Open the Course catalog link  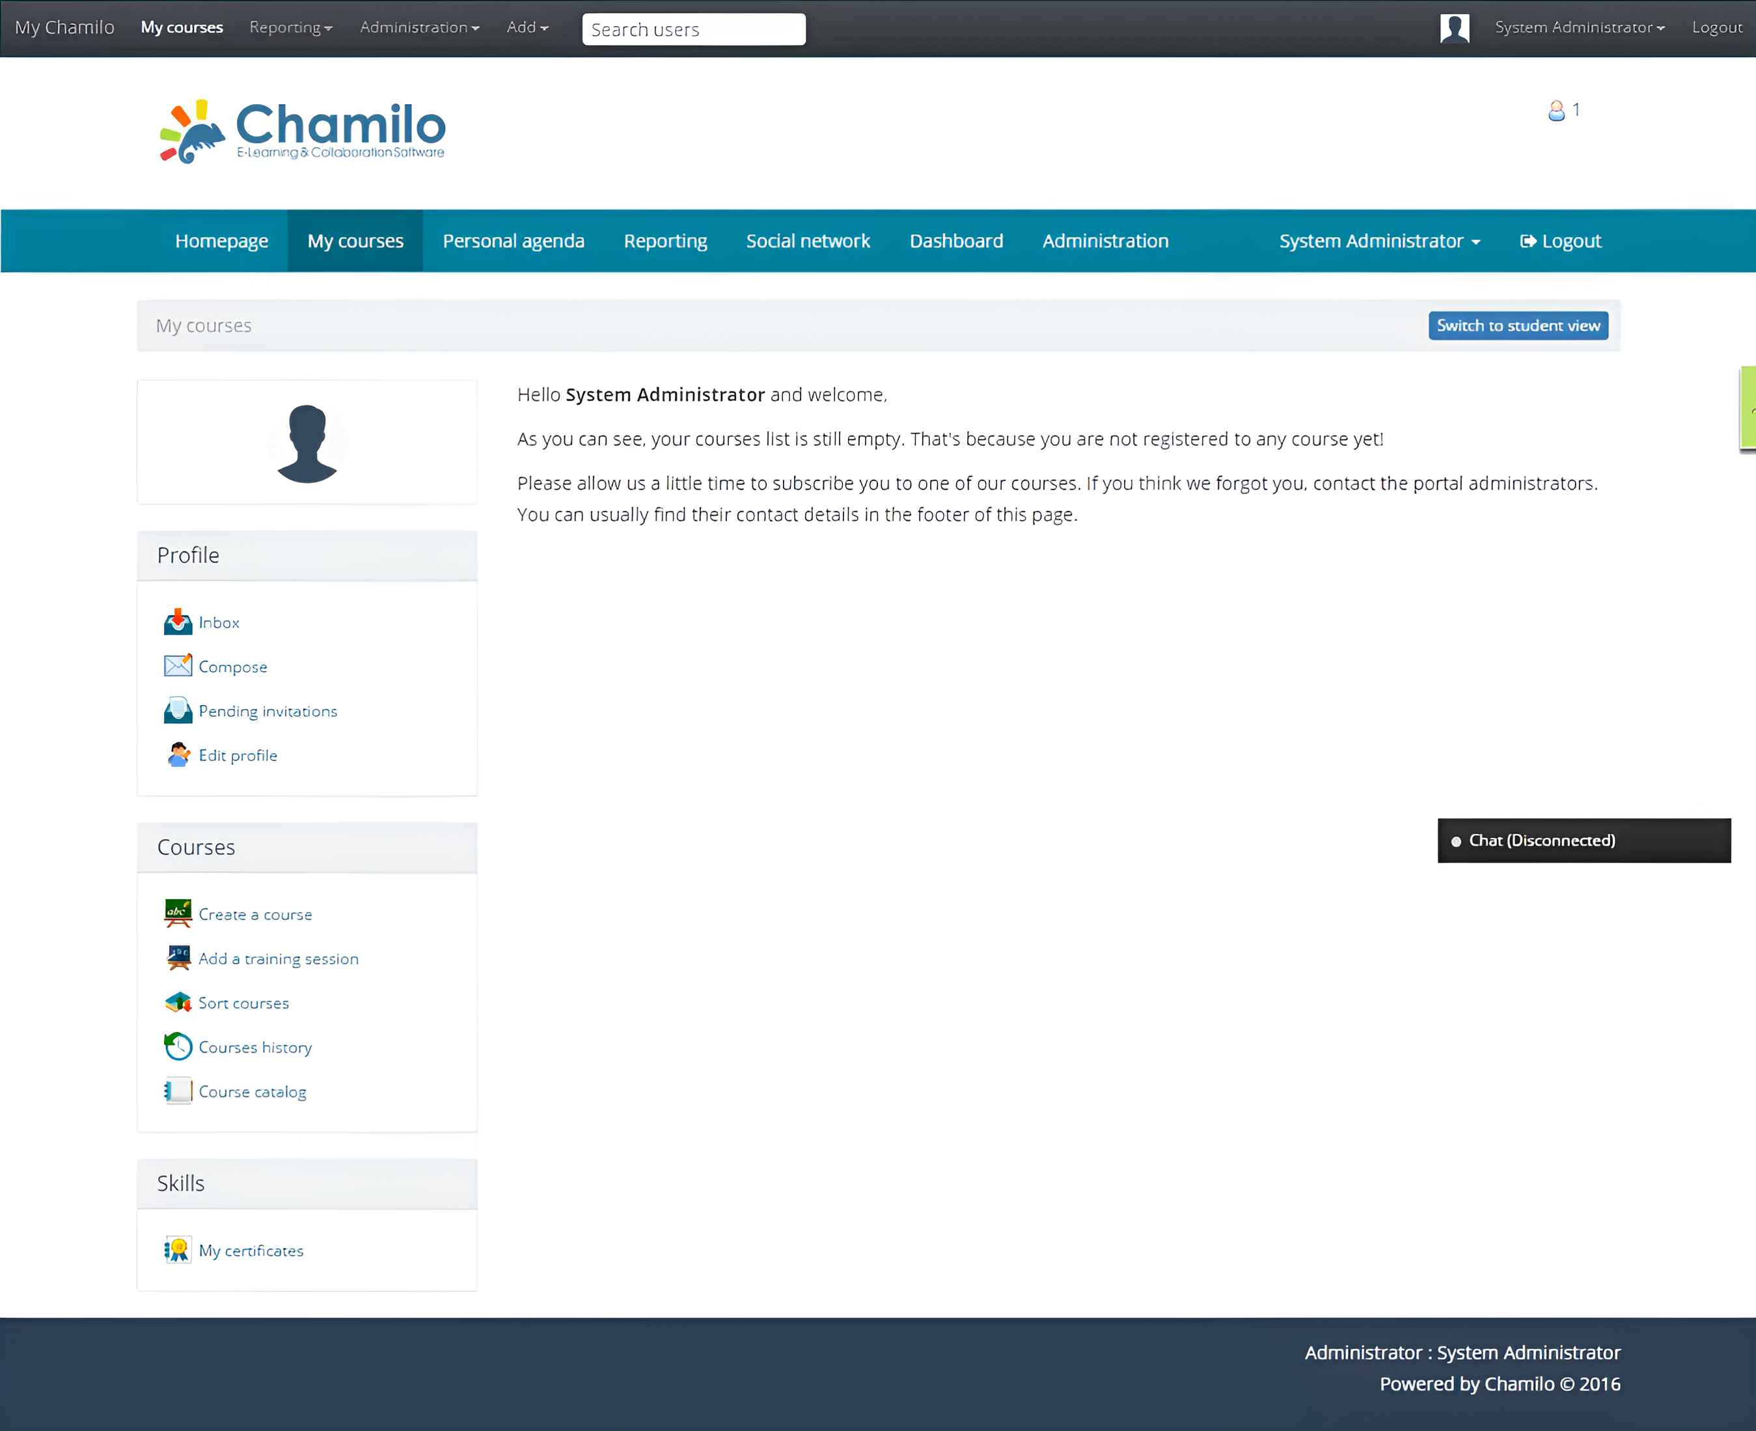253,1091
